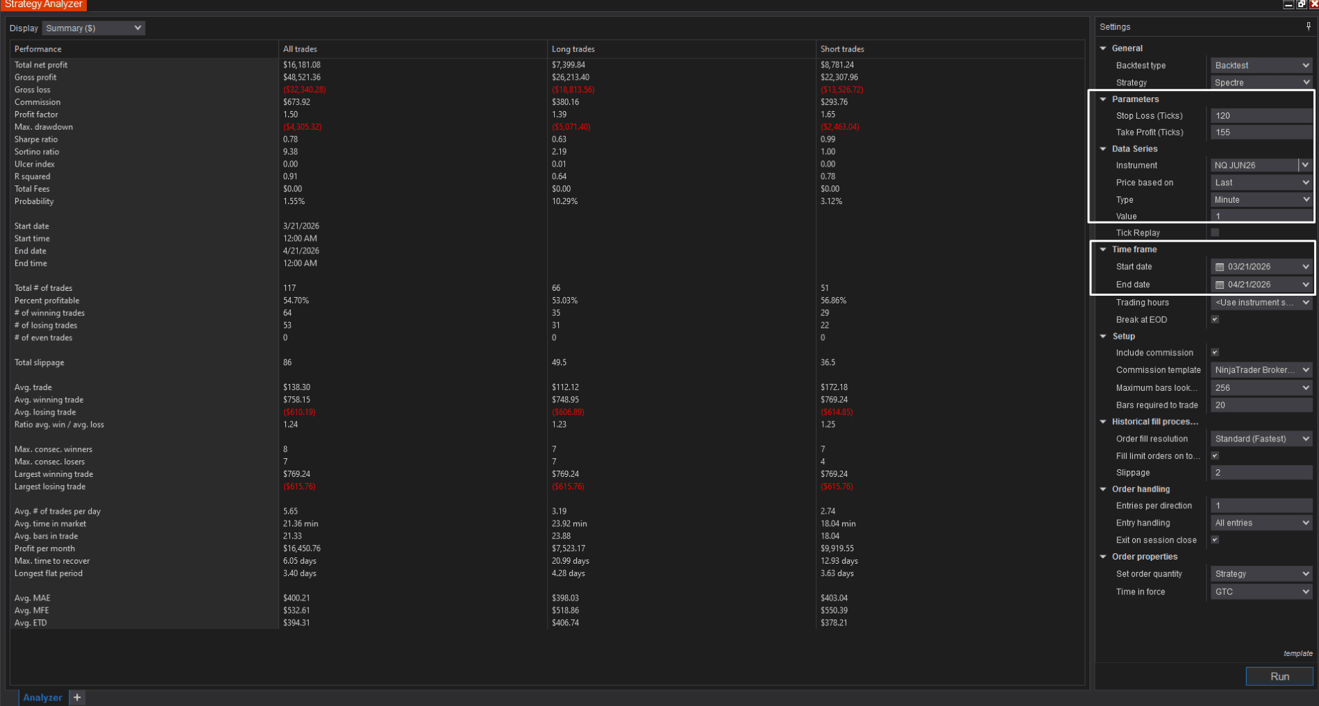Image resolution: width=1319 pixels, height=706 pixels.
Task: Toggle the Exit on session close checkbox
Action: click(1215, 539)
